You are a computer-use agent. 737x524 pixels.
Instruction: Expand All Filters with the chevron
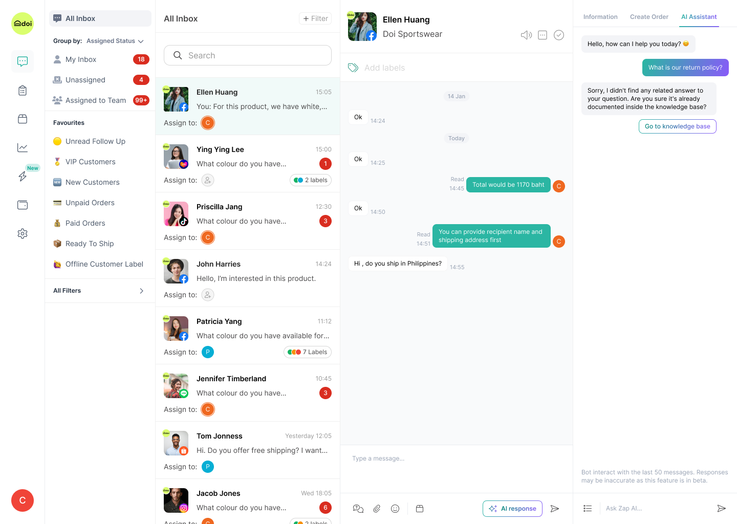coord(142,291)
